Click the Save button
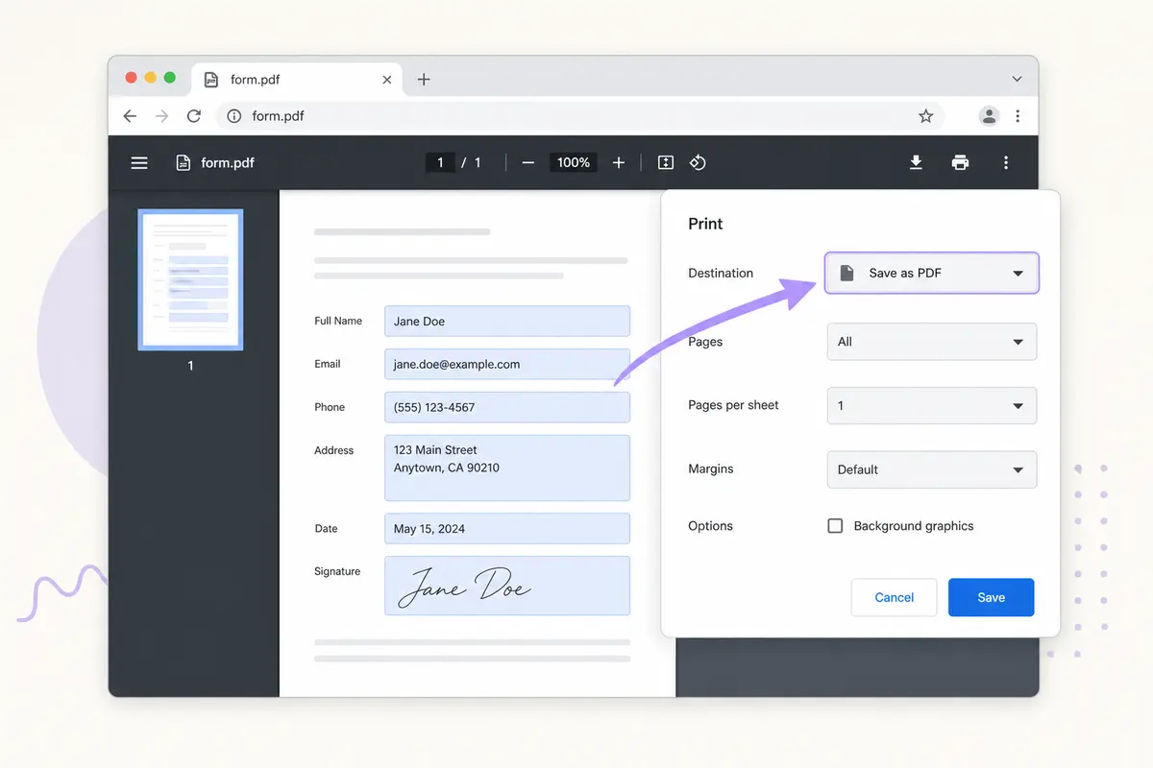 pyautogui.click(x=992, y=597)
